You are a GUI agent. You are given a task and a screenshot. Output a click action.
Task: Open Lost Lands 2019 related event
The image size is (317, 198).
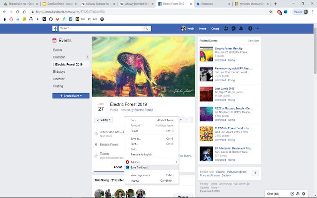click(x=224, y=89)
